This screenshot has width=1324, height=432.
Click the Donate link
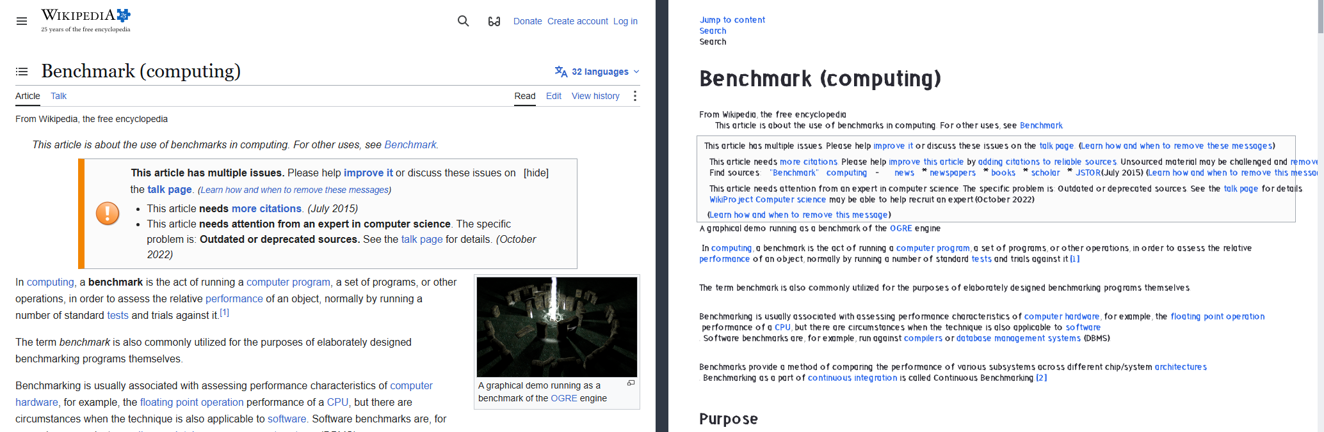point(528,21)
